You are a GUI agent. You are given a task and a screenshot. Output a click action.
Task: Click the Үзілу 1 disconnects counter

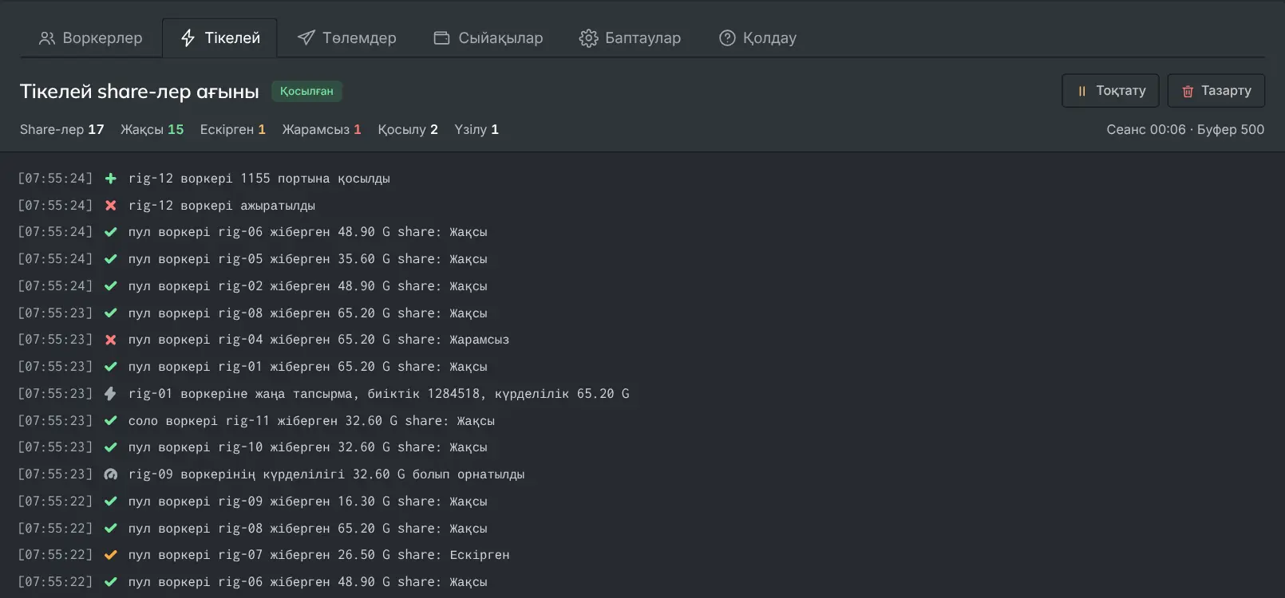click(476, 129)
